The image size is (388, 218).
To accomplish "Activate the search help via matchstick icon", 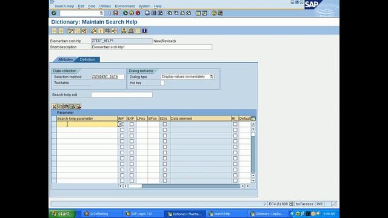I will (101, 31).
